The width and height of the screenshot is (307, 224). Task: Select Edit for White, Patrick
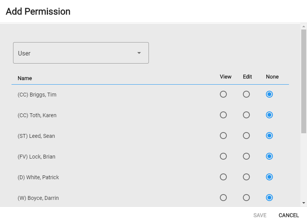pyautogui.click(x=246, y=177)
